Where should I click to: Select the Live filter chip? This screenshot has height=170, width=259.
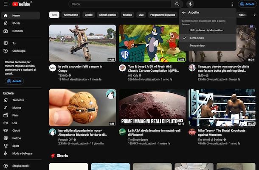click(x=141, y=15)
